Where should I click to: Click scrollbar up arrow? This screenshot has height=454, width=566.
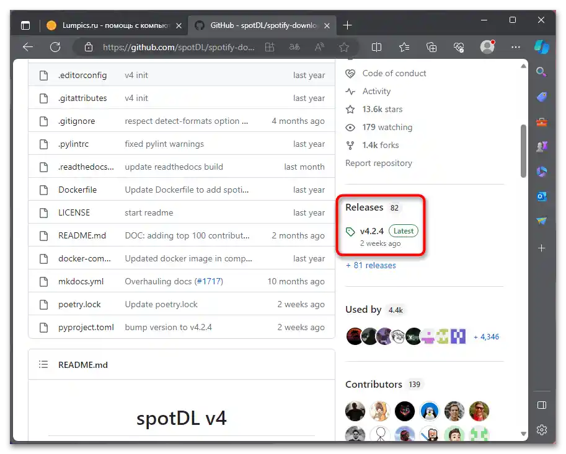[523, 66]
